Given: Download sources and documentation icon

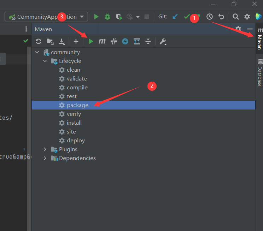Looking at the screenshot, I should pos(62,42).
